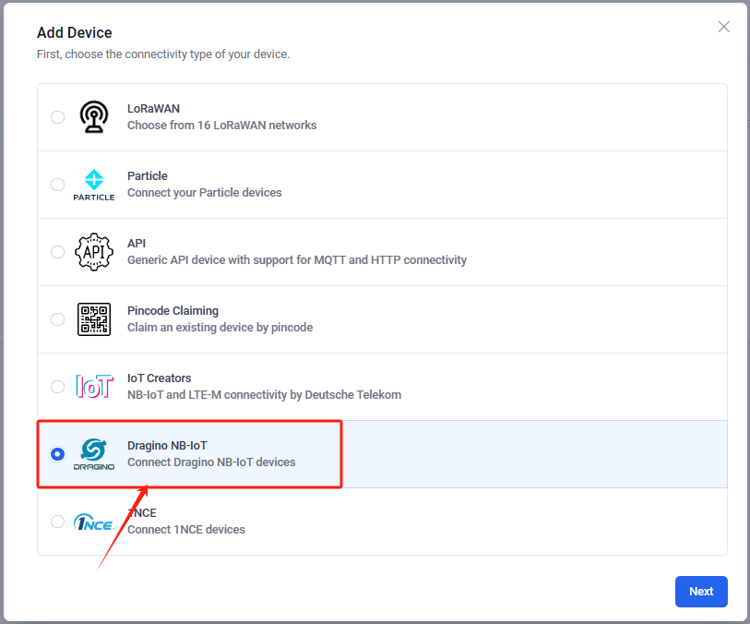This screenshot has height=624, width=750.
Task: Select the IoT Creators radio button
Action: click(57, 387)
